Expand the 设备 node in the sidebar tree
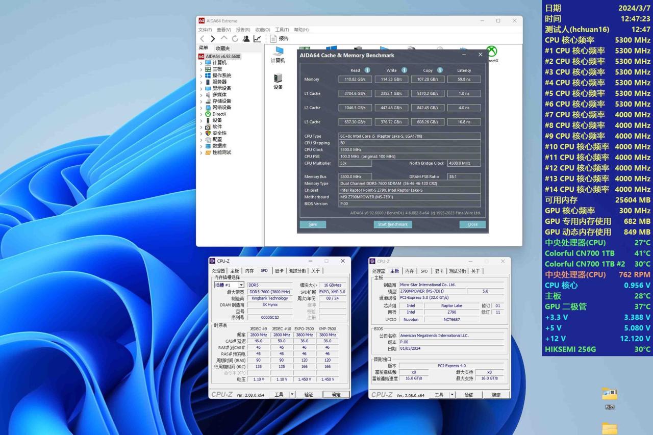 201,120
